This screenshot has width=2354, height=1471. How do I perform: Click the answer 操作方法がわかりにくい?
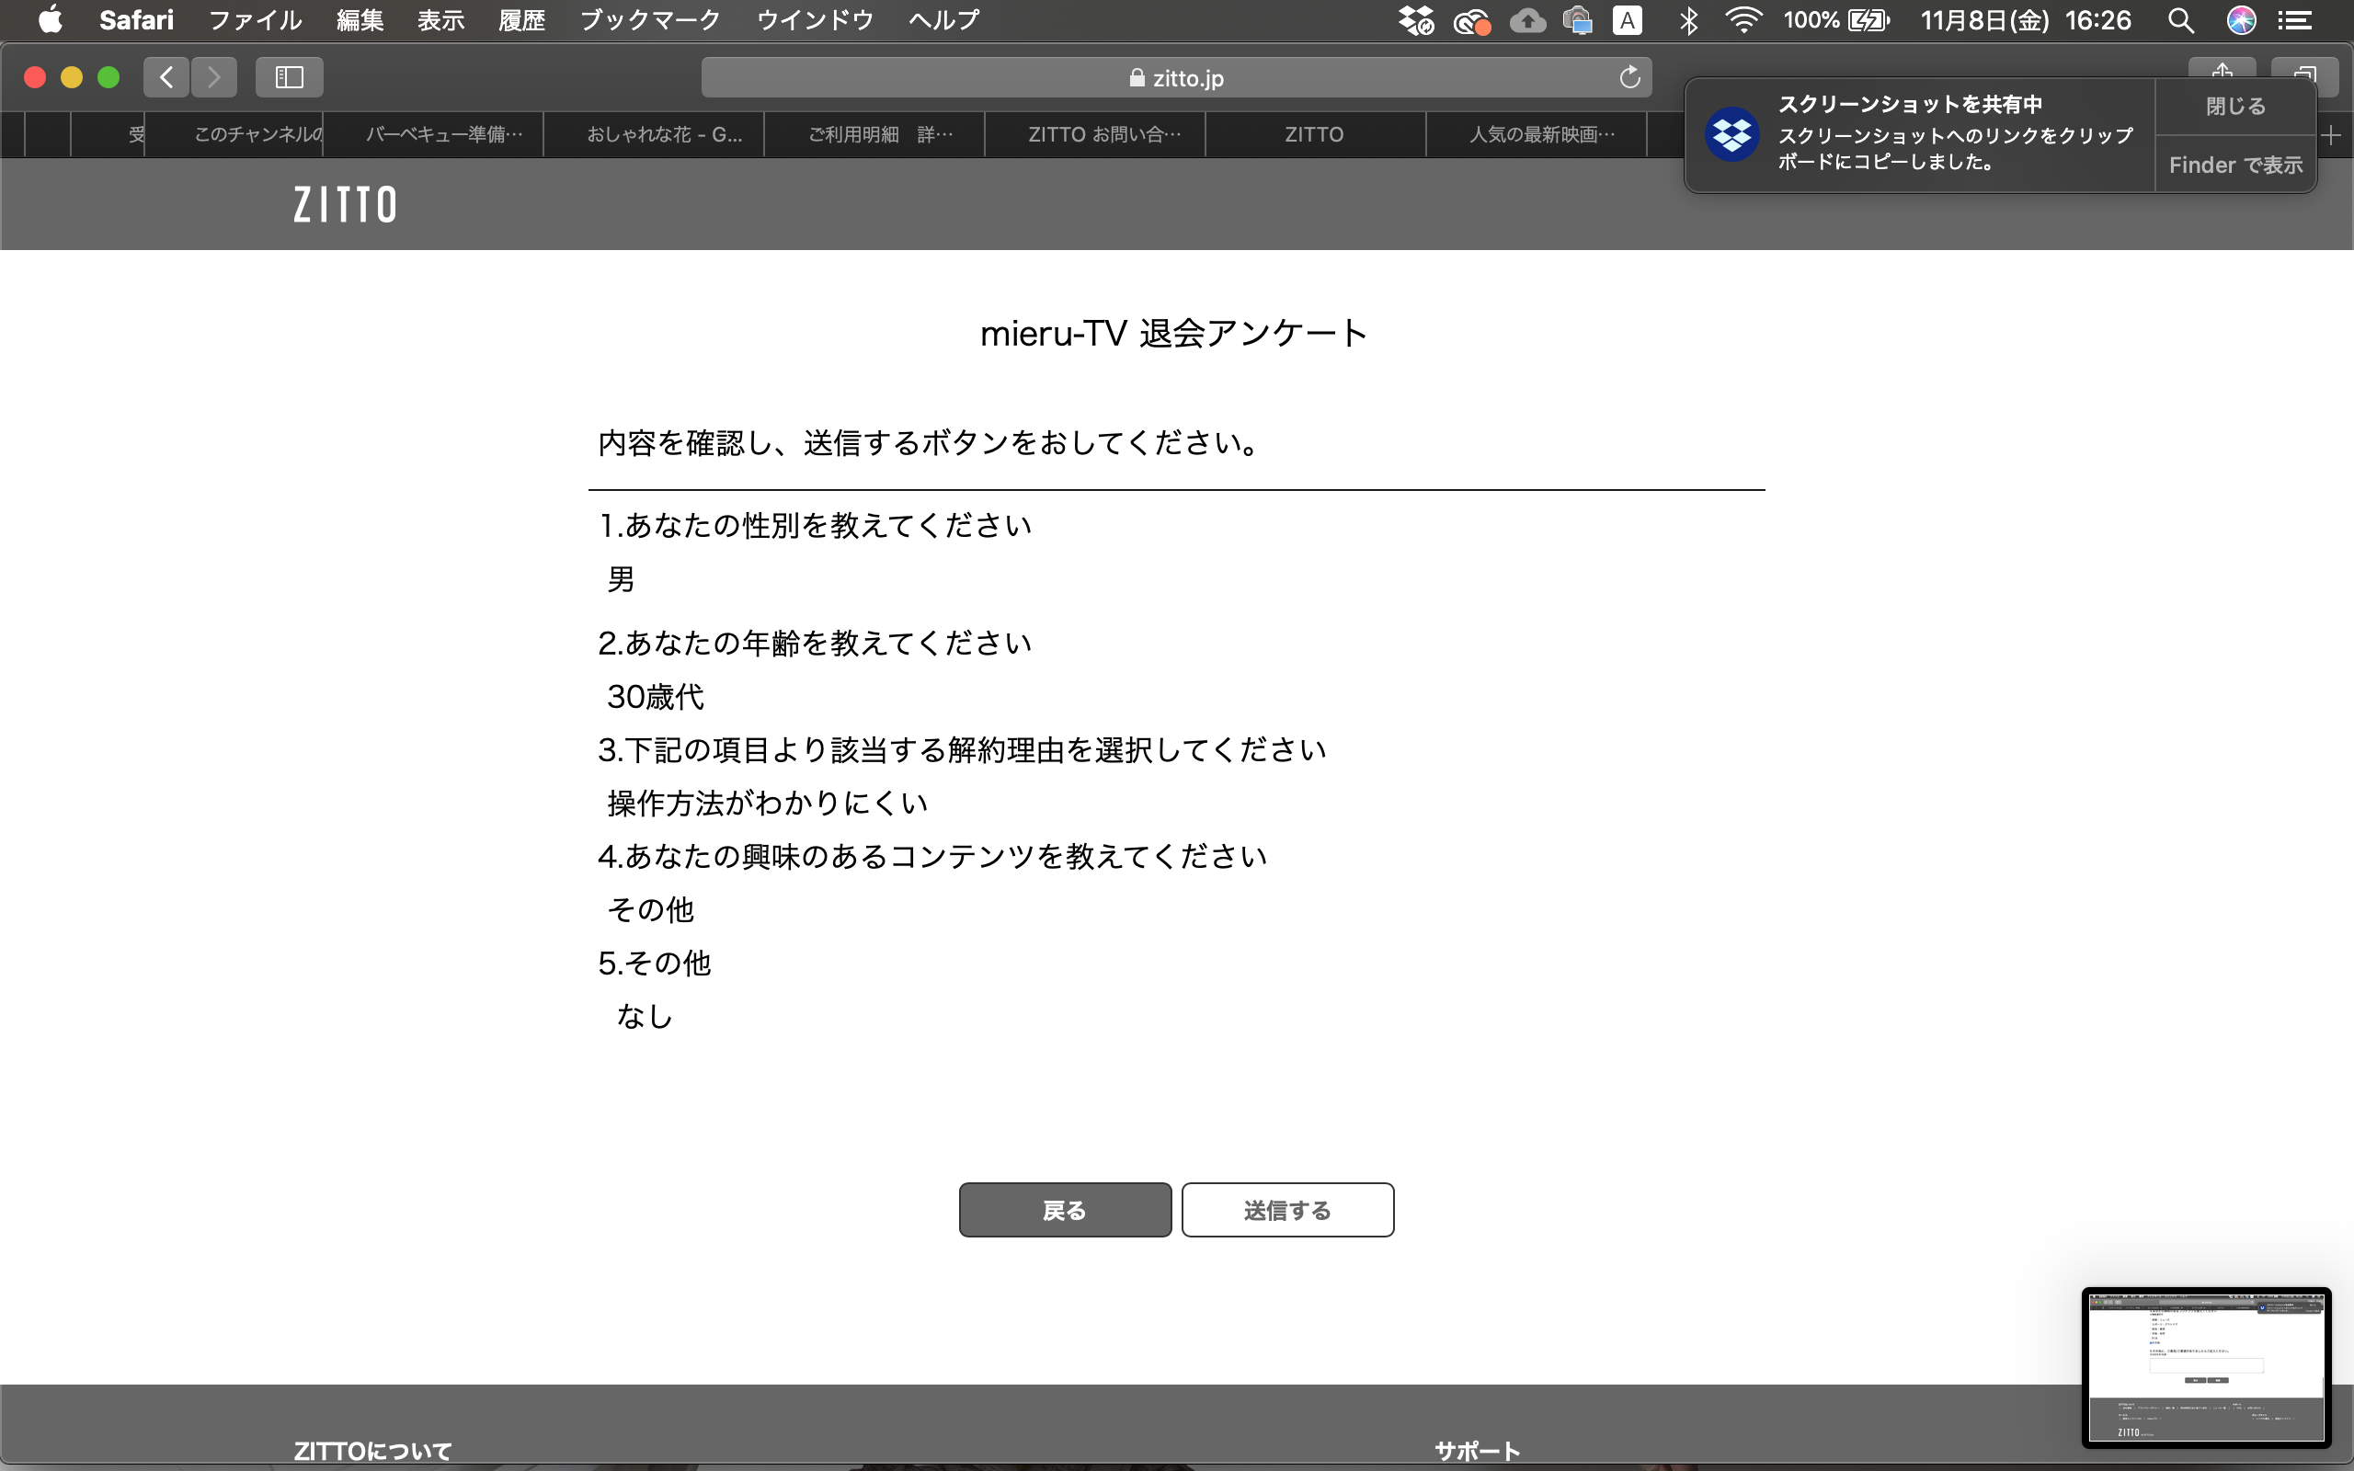pos(768,803)
